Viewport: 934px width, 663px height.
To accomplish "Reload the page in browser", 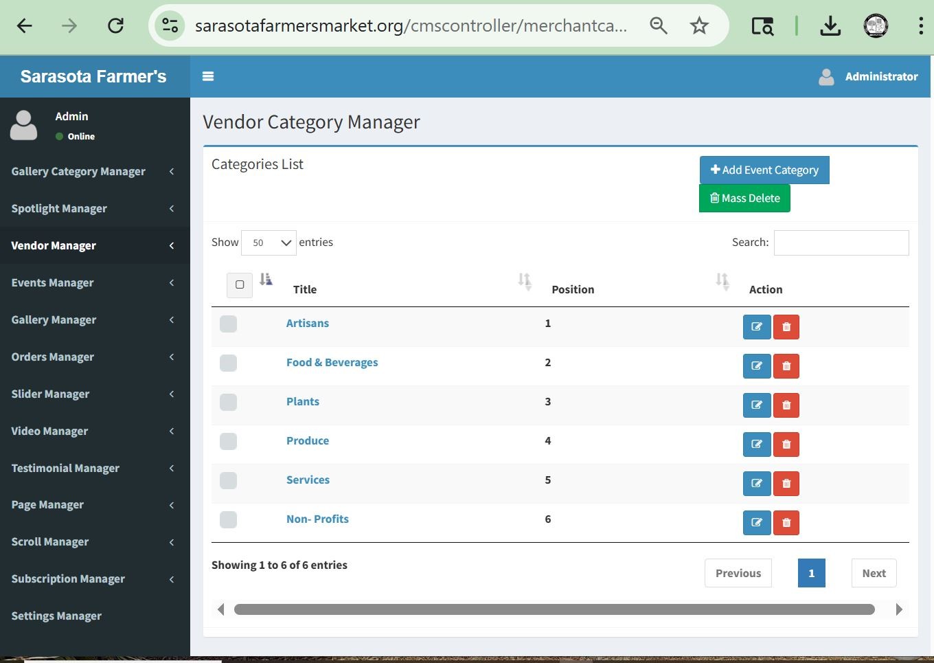I will click(x=115, y=26).
